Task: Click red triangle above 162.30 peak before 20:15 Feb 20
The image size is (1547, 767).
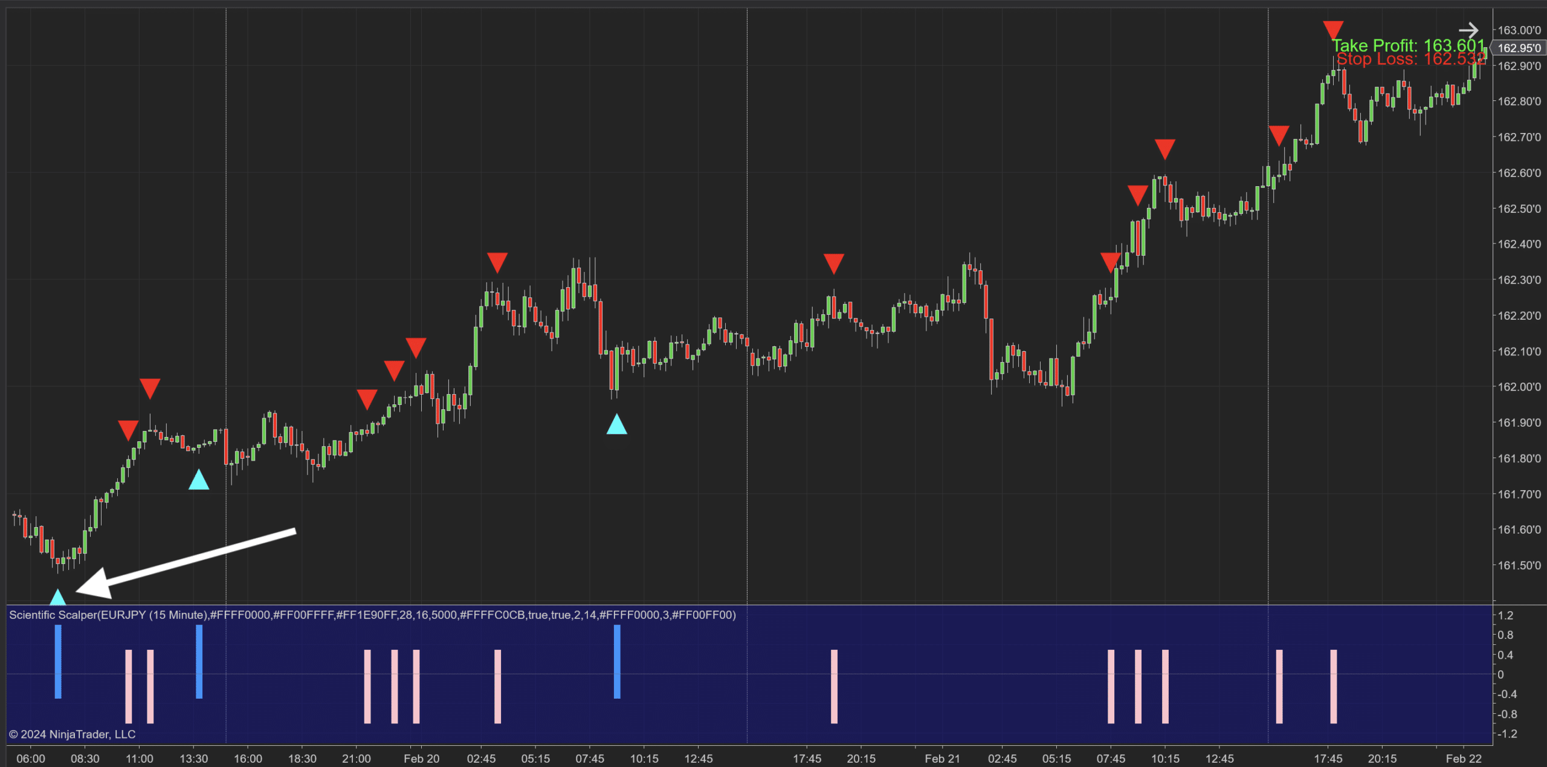Action: [x=834, y=264]
